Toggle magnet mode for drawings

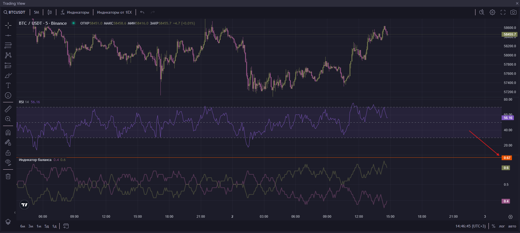(8, 133)
